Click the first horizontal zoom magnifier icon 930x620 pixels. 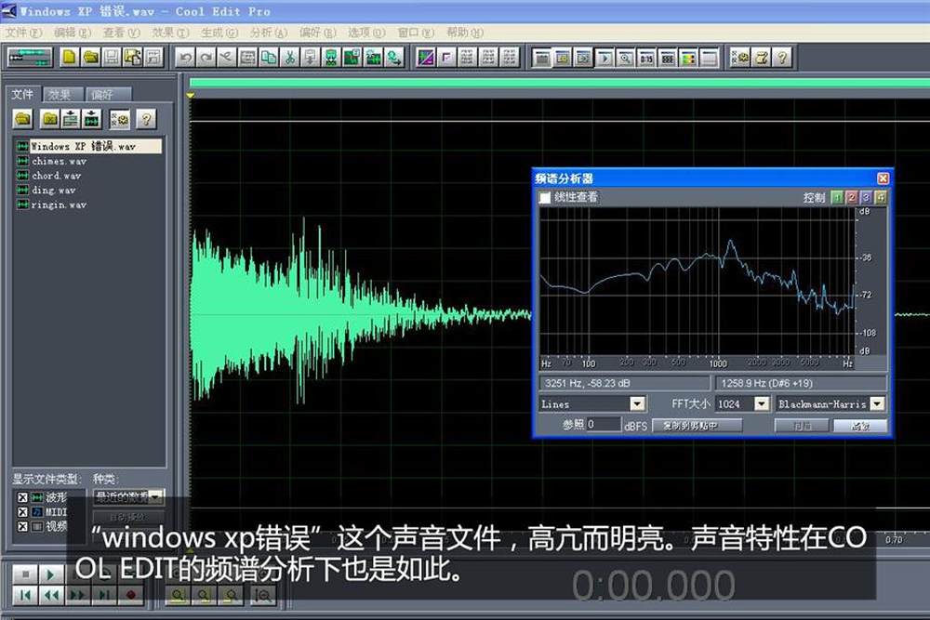[178, 595]
